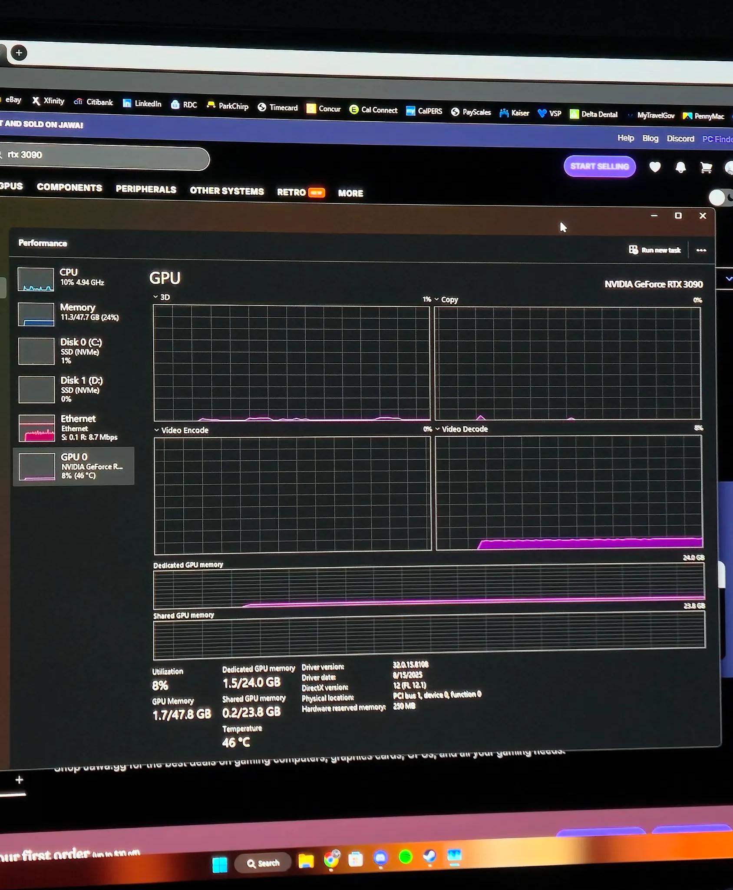The image size is (733, 890).
Task: Open the Jawa Blog link
Action: click(650, 138)
